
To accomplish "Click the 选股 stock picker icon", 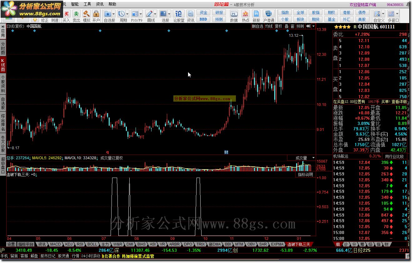I will [163, 14].
